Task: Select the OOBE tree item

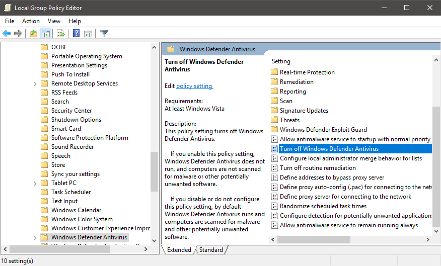Action: pos(59,47)
